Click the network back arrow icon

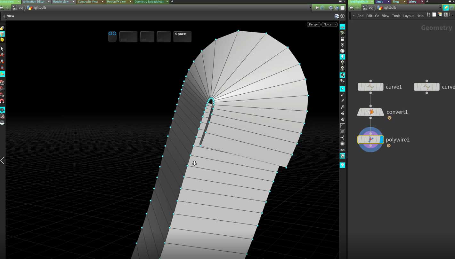[352, 8]
